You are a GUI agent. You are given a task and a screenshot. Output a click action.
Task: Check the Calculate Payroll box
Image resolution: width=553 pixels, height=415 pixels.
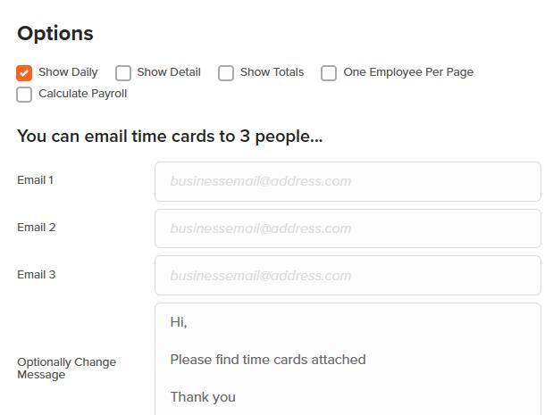pyautogui.click(x=24, y=95)
